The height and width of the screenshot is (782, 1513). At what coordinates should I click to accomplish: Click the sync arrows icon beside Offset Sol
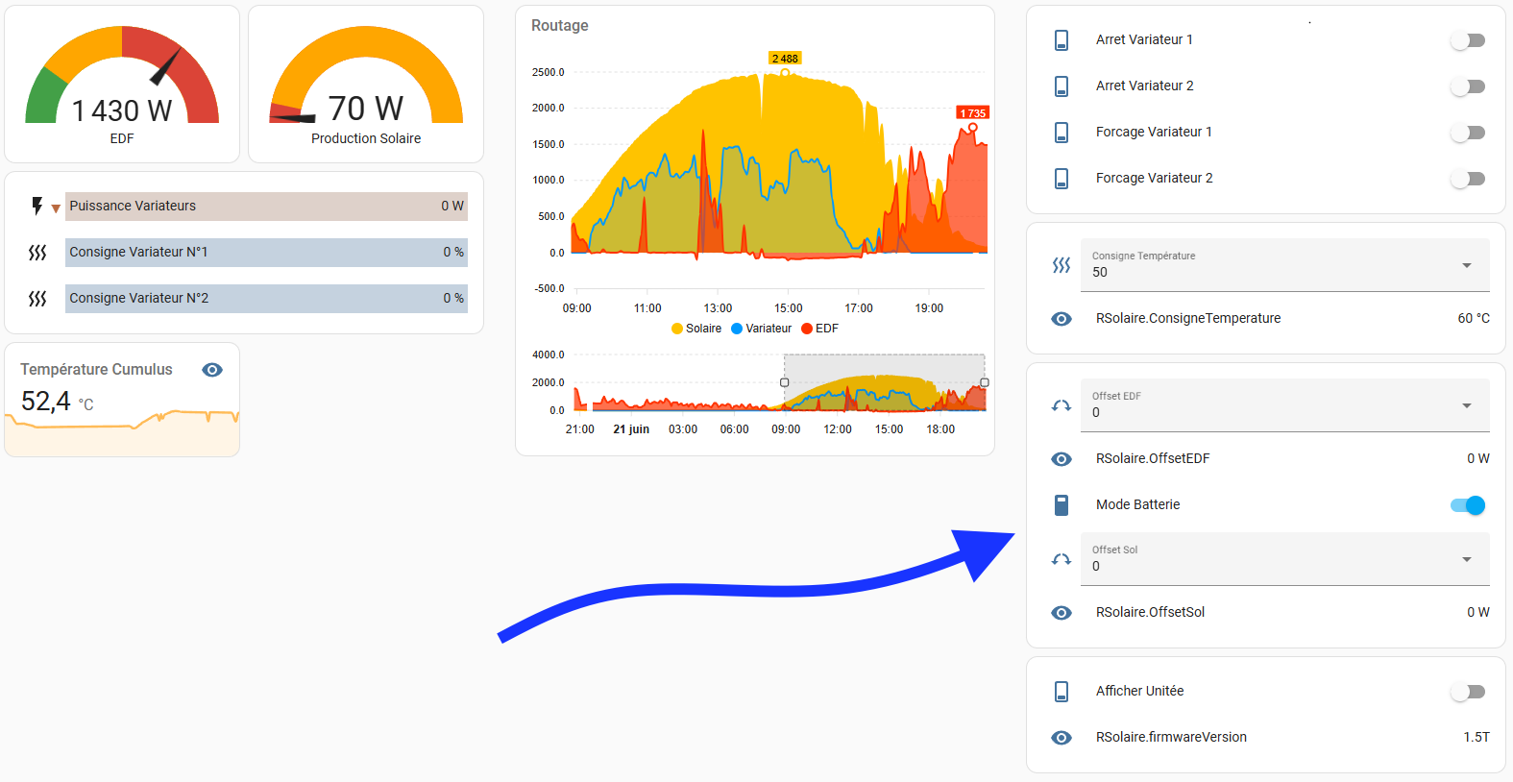1062,559
